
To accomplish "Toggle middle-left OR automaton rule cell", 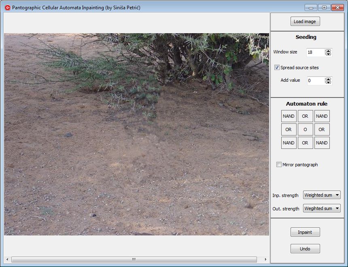I will click(289, 129).
